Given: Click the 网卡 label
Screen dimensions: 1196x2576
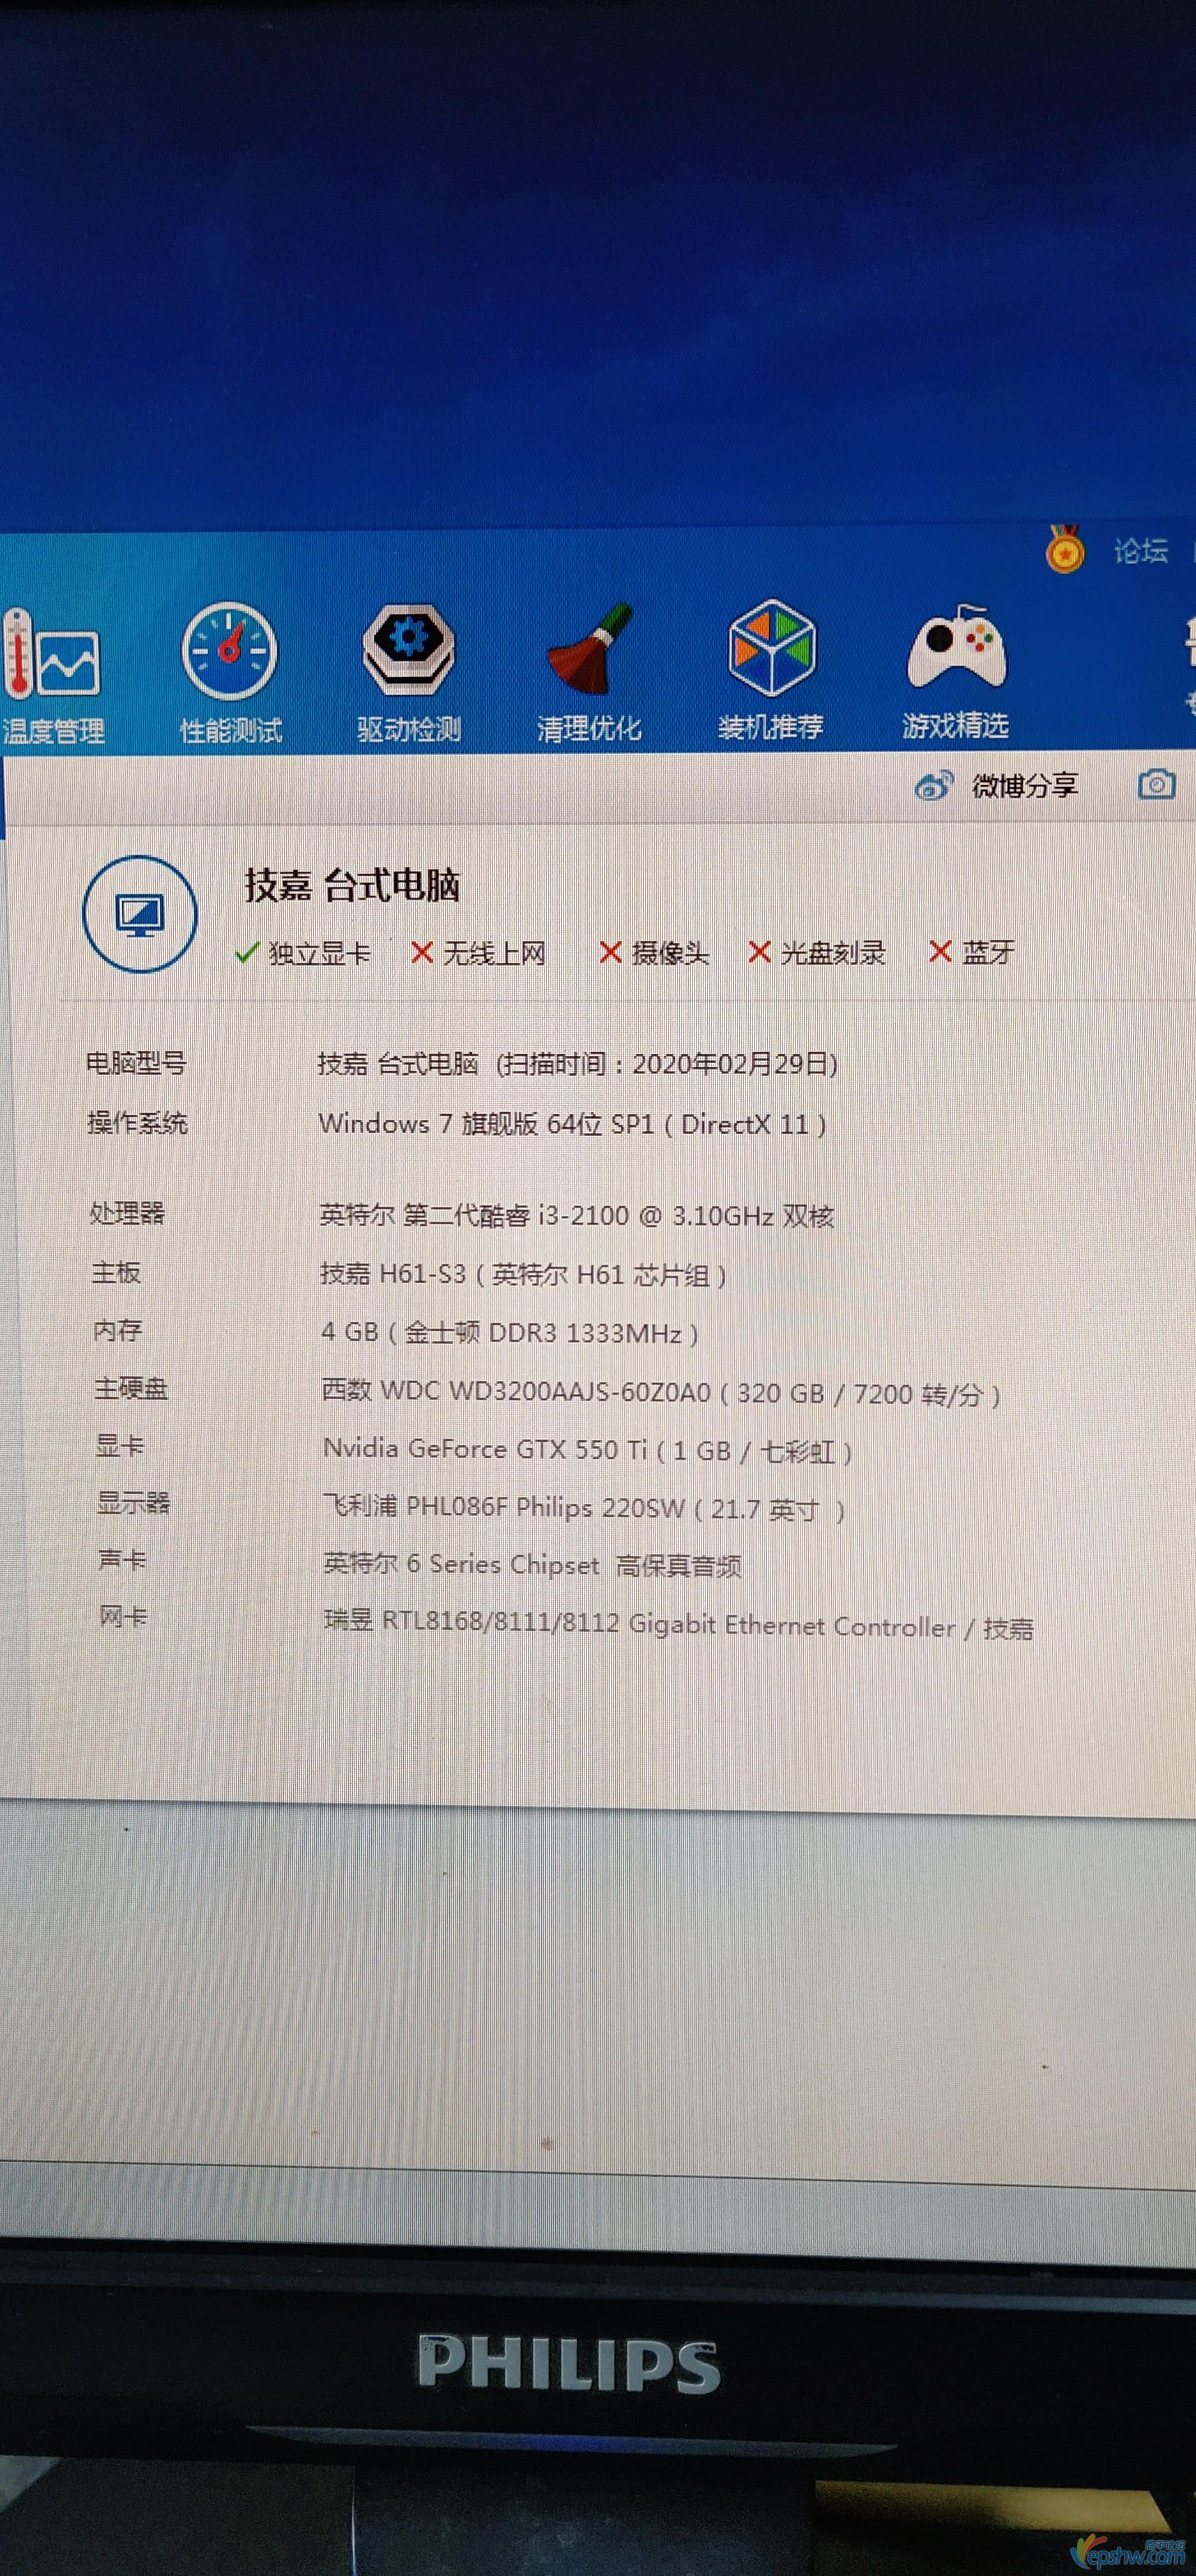Looking at the screenshot, I should pos(123,1616).
